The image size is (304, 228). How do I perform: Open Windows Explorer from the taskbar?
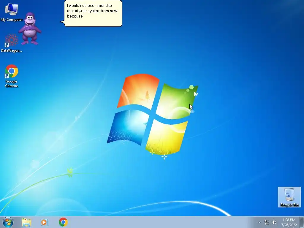(x=26, y=222)
